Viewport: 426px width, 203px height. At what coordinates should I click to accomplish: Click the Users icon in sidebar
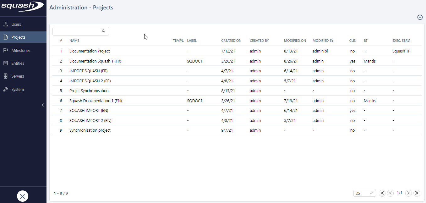[6, 24]
